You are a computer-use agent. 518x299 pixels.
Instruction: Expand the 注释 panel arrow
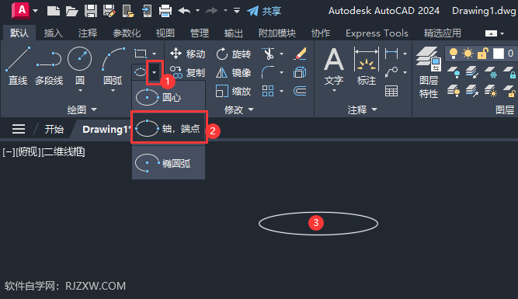[374, 110]
